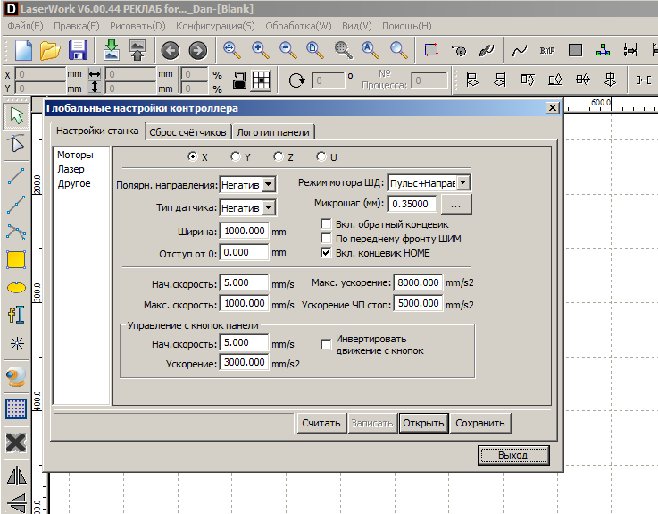The height and width of the screenshot is (514, 658).
Task: Switch to 'Сброс счётчиков' tab
Action: coord(187,132)
